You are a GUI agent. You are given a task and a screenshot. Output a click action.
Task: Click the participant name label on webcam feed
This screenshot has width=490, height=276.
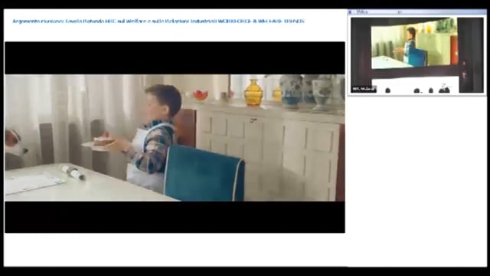click(364, 89)
